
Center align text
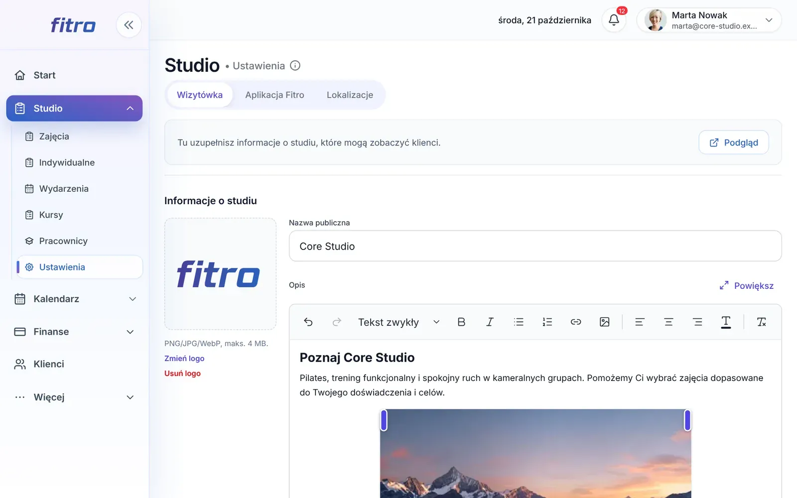click(669, 322)
